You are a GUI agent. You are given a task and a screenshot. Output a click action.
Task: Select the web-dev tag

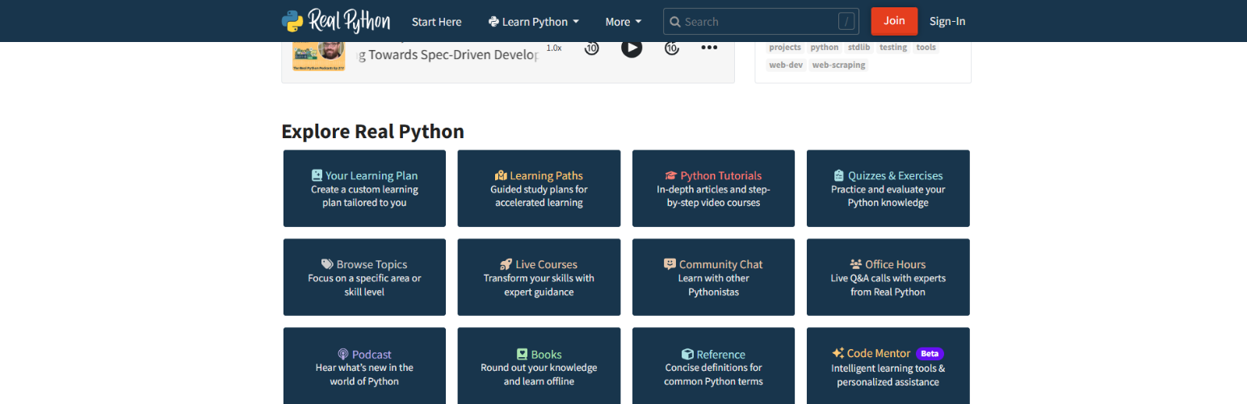pyautogui.click(x=786, y=65)
